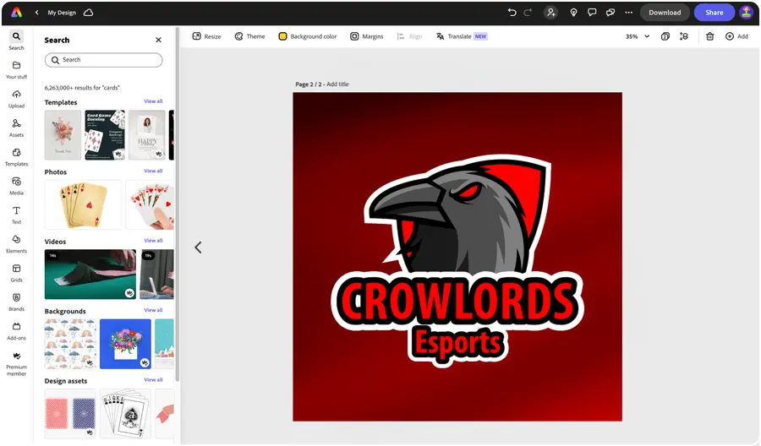761x446 pixels.
Task: Delete the page with the trash icon
Action: point(709,36)
